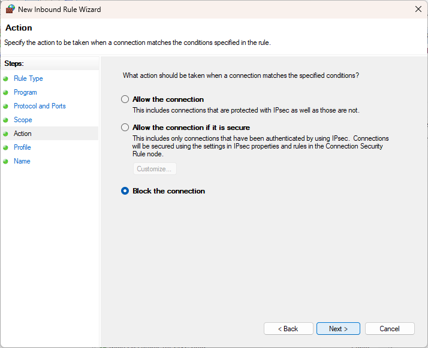
Task: Select the 'Block the connection' radio button
Action: click(x=125, y=191)
